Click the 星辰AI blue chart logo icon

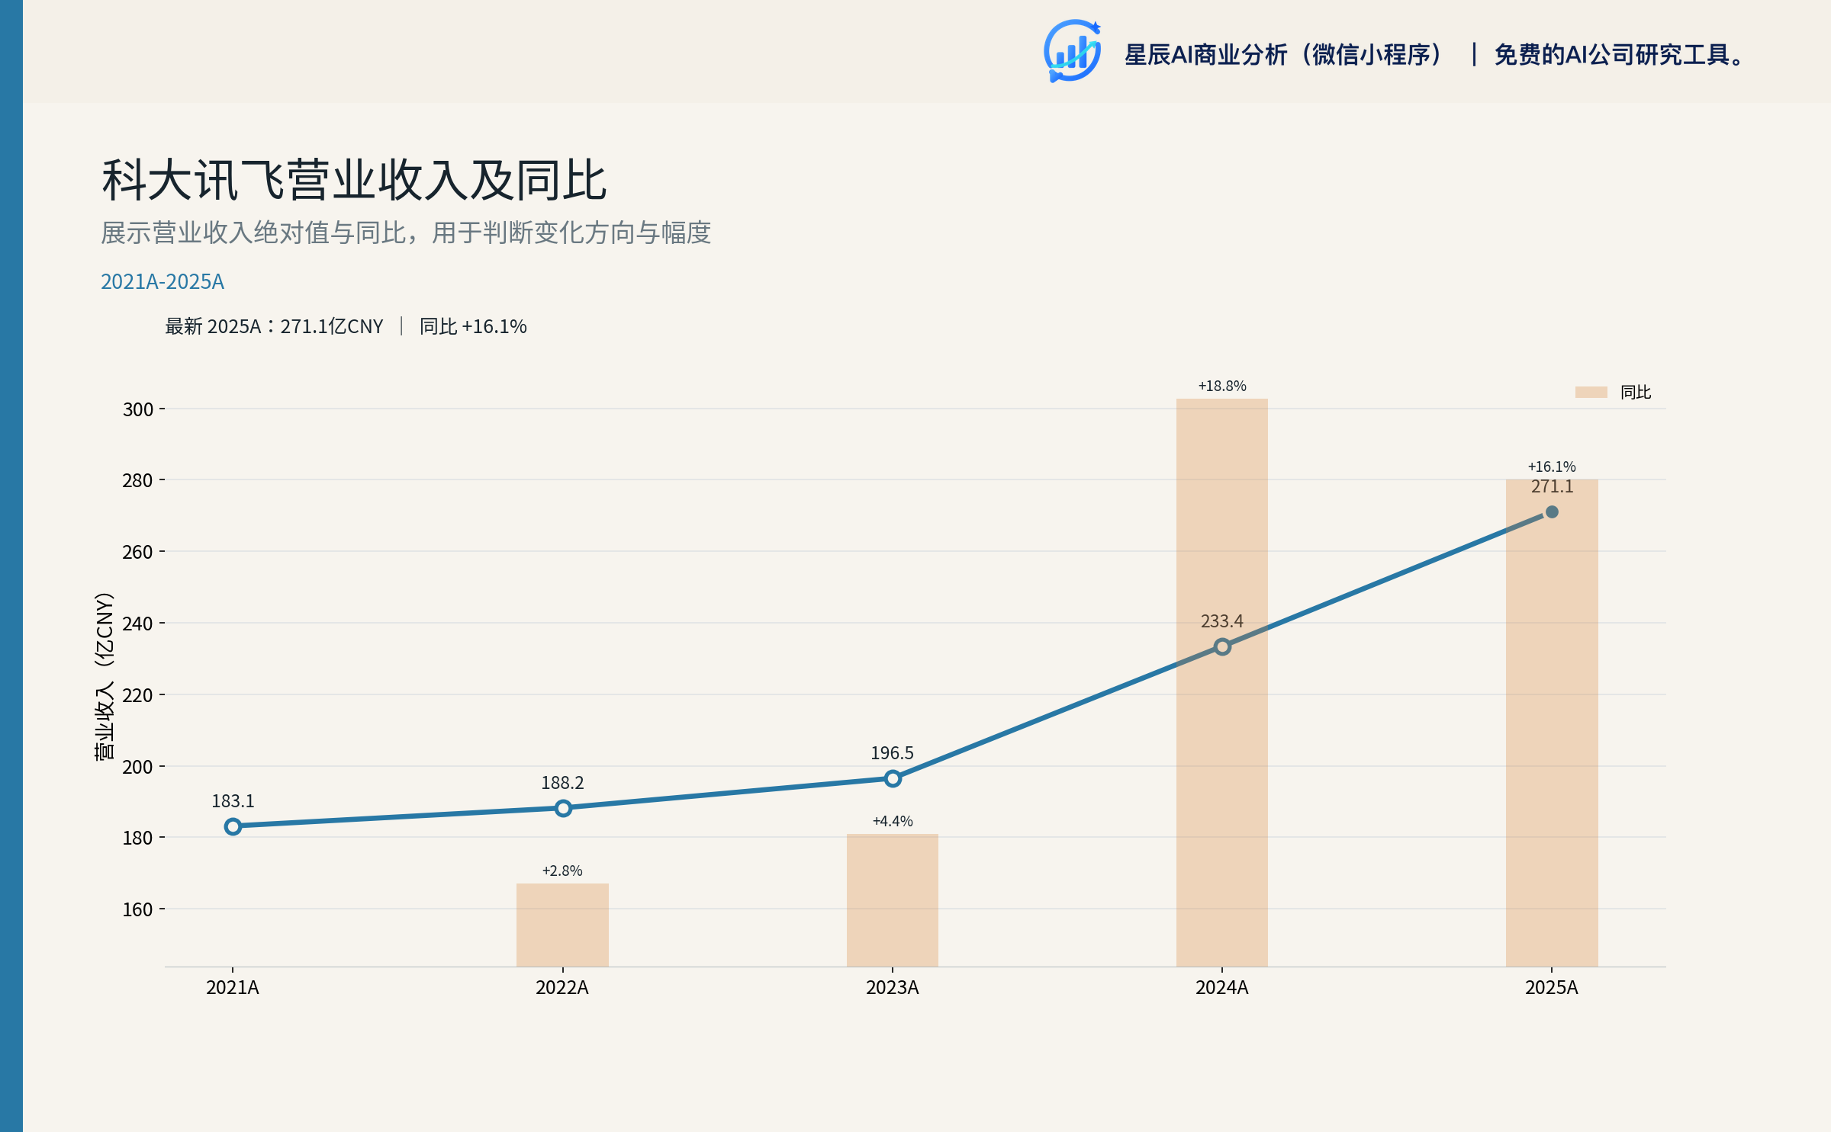pyautogui.click(x=1072, y=51)
